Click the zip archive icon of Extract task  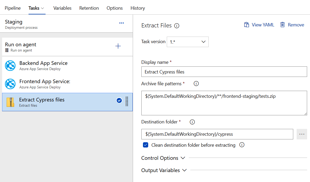(x=10, y=102)
